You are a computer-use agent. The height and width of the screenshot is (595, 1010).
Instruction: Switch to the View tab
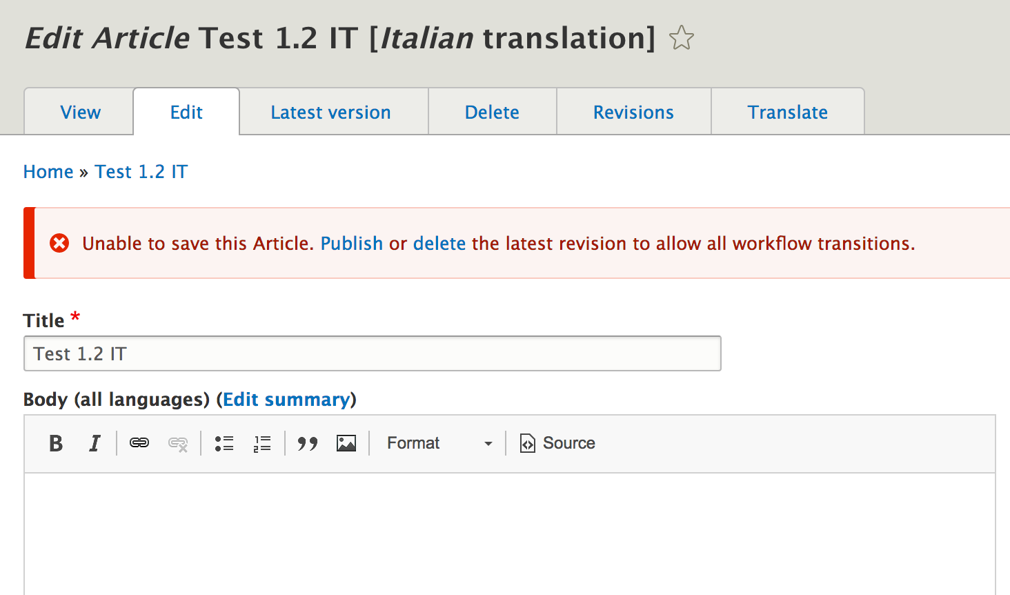point(79,111)
